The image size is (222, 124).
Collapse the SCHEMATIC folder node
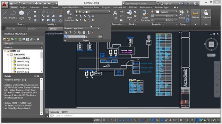(x=8, y=54)
